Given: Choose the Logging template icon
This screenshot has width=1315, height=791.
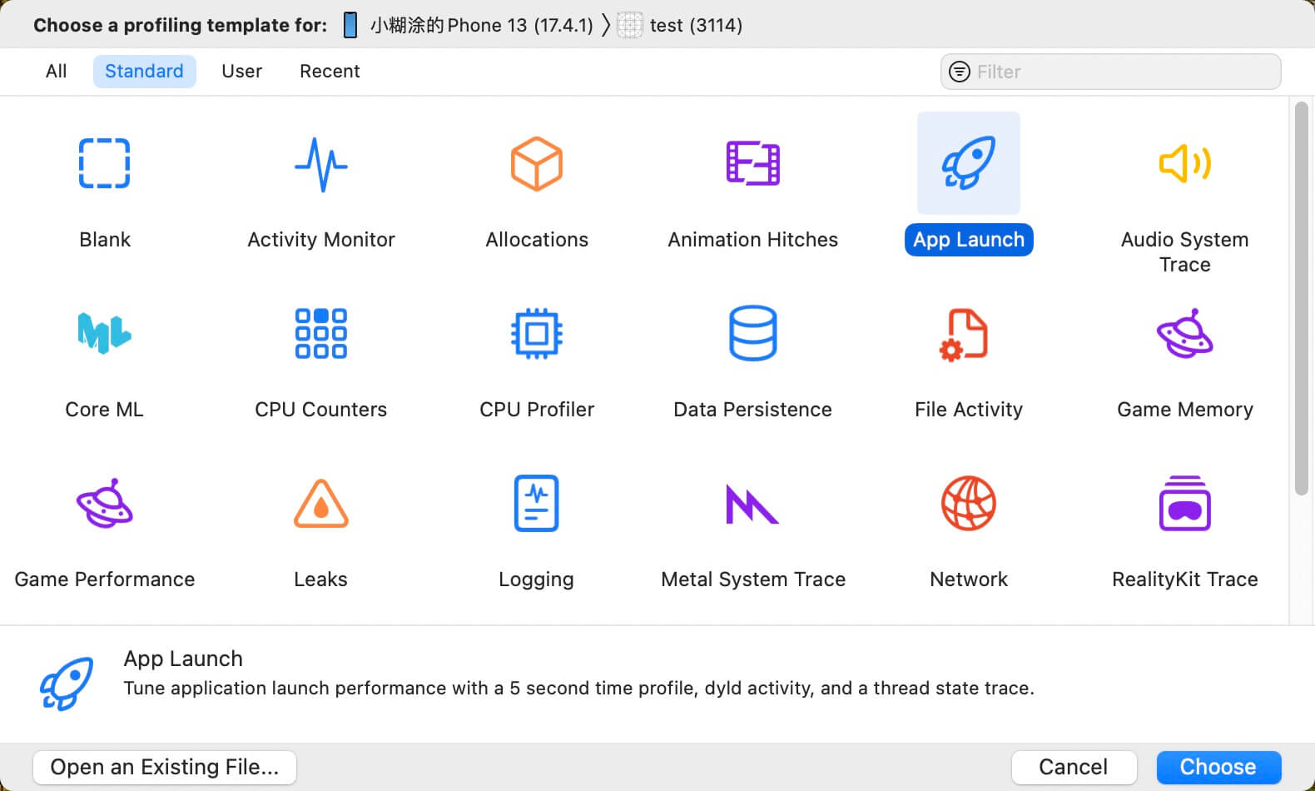Looking at the screenshot, I should tap(537, 503).
